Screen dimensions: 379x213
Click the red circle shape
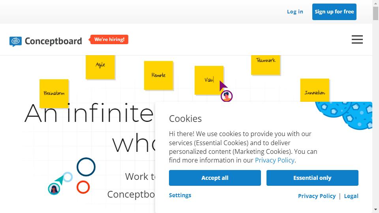(83, 187)
